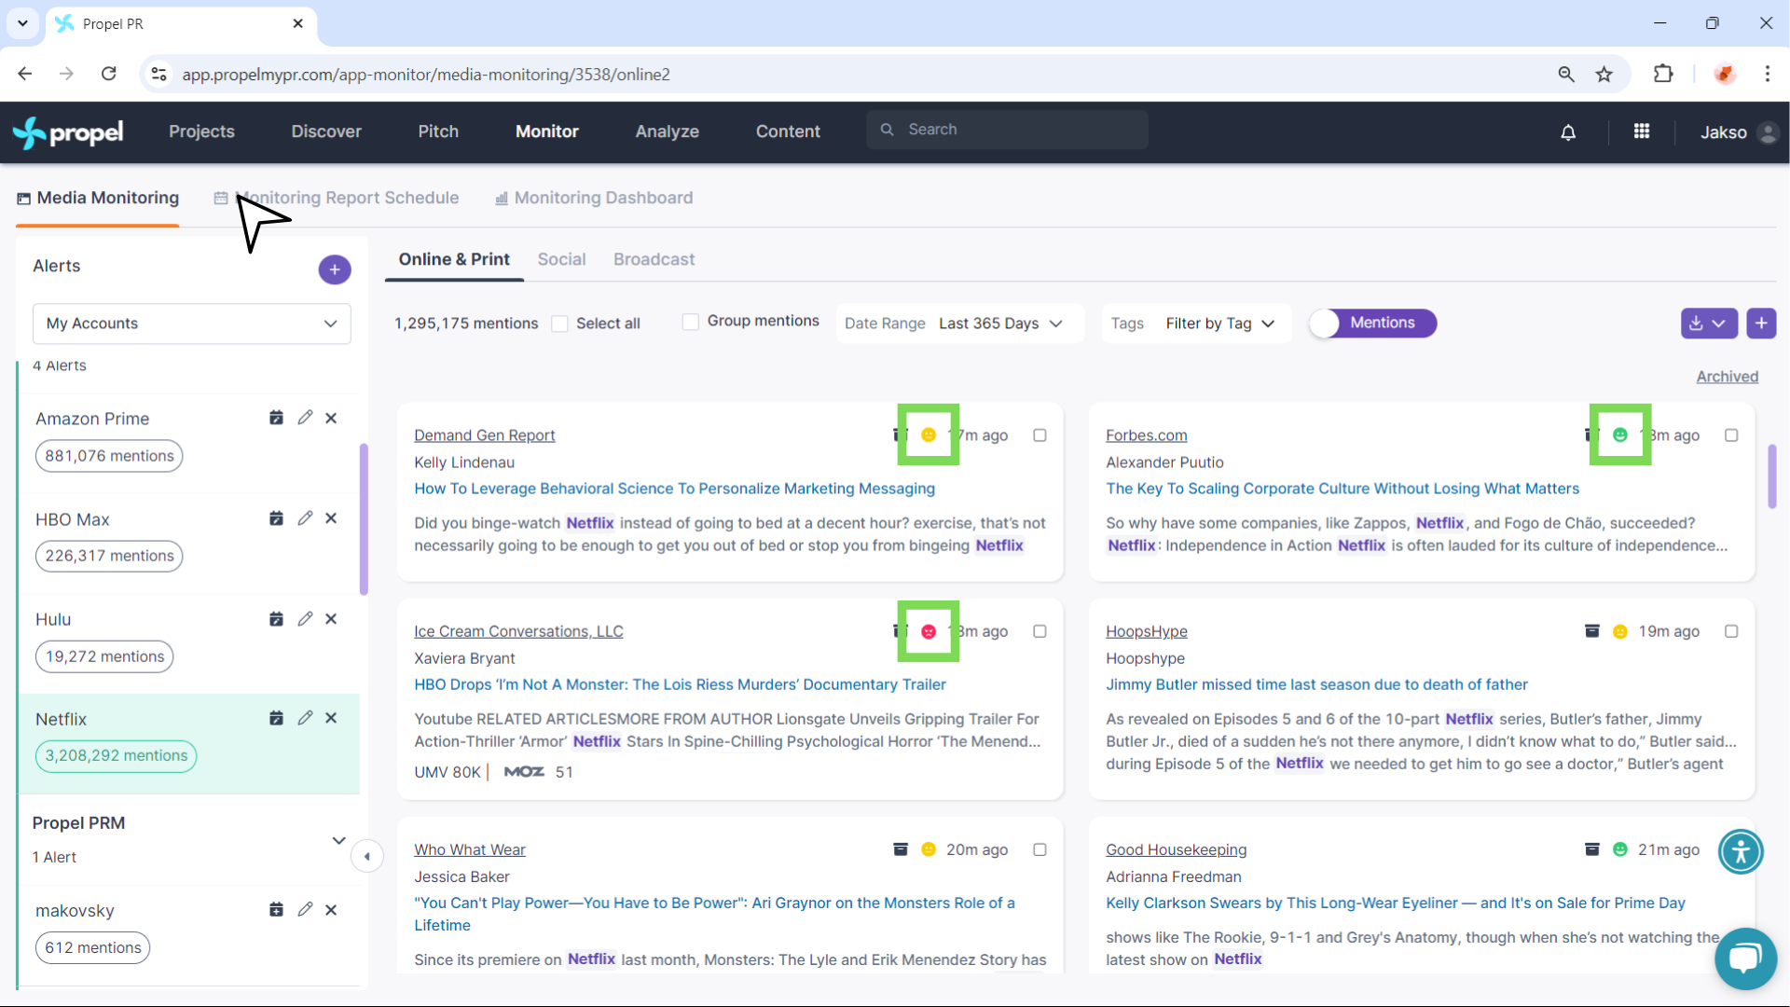Viewport: 1790px width, 1007px height.
Task: Edit the makovsky alert
Action: [x=305, y=909]
